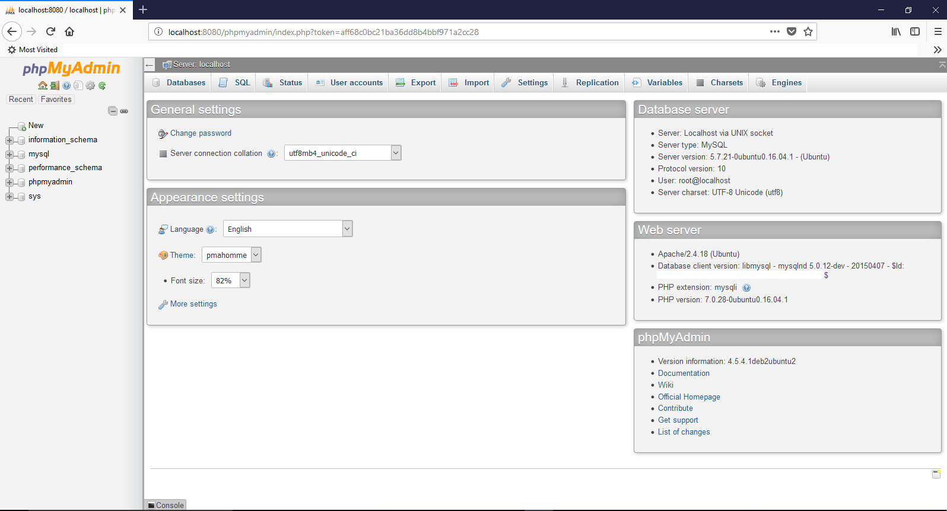Open the Theme dropdown showing pmahomme
The image size is (947, 511).
[x=231, y=255]
